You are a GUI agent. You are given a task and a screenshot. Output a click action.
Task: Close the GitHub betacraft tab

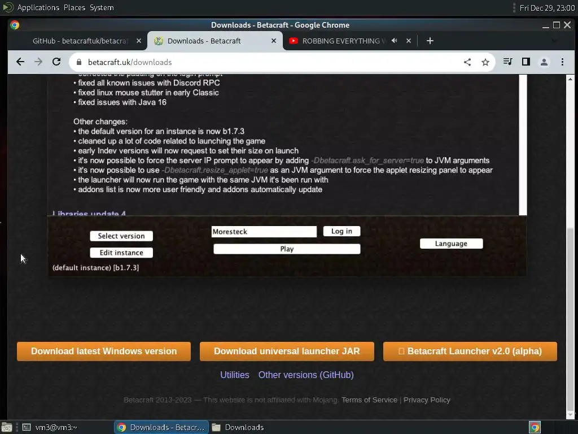(139, 41)
